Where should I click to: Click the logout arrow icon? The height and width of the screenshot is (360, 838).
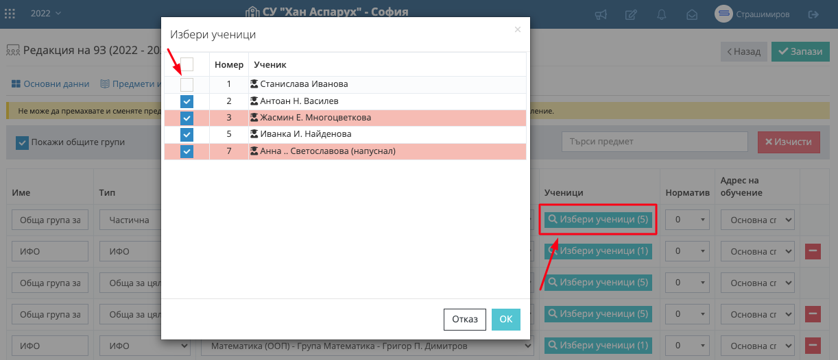tap(814, 14)
